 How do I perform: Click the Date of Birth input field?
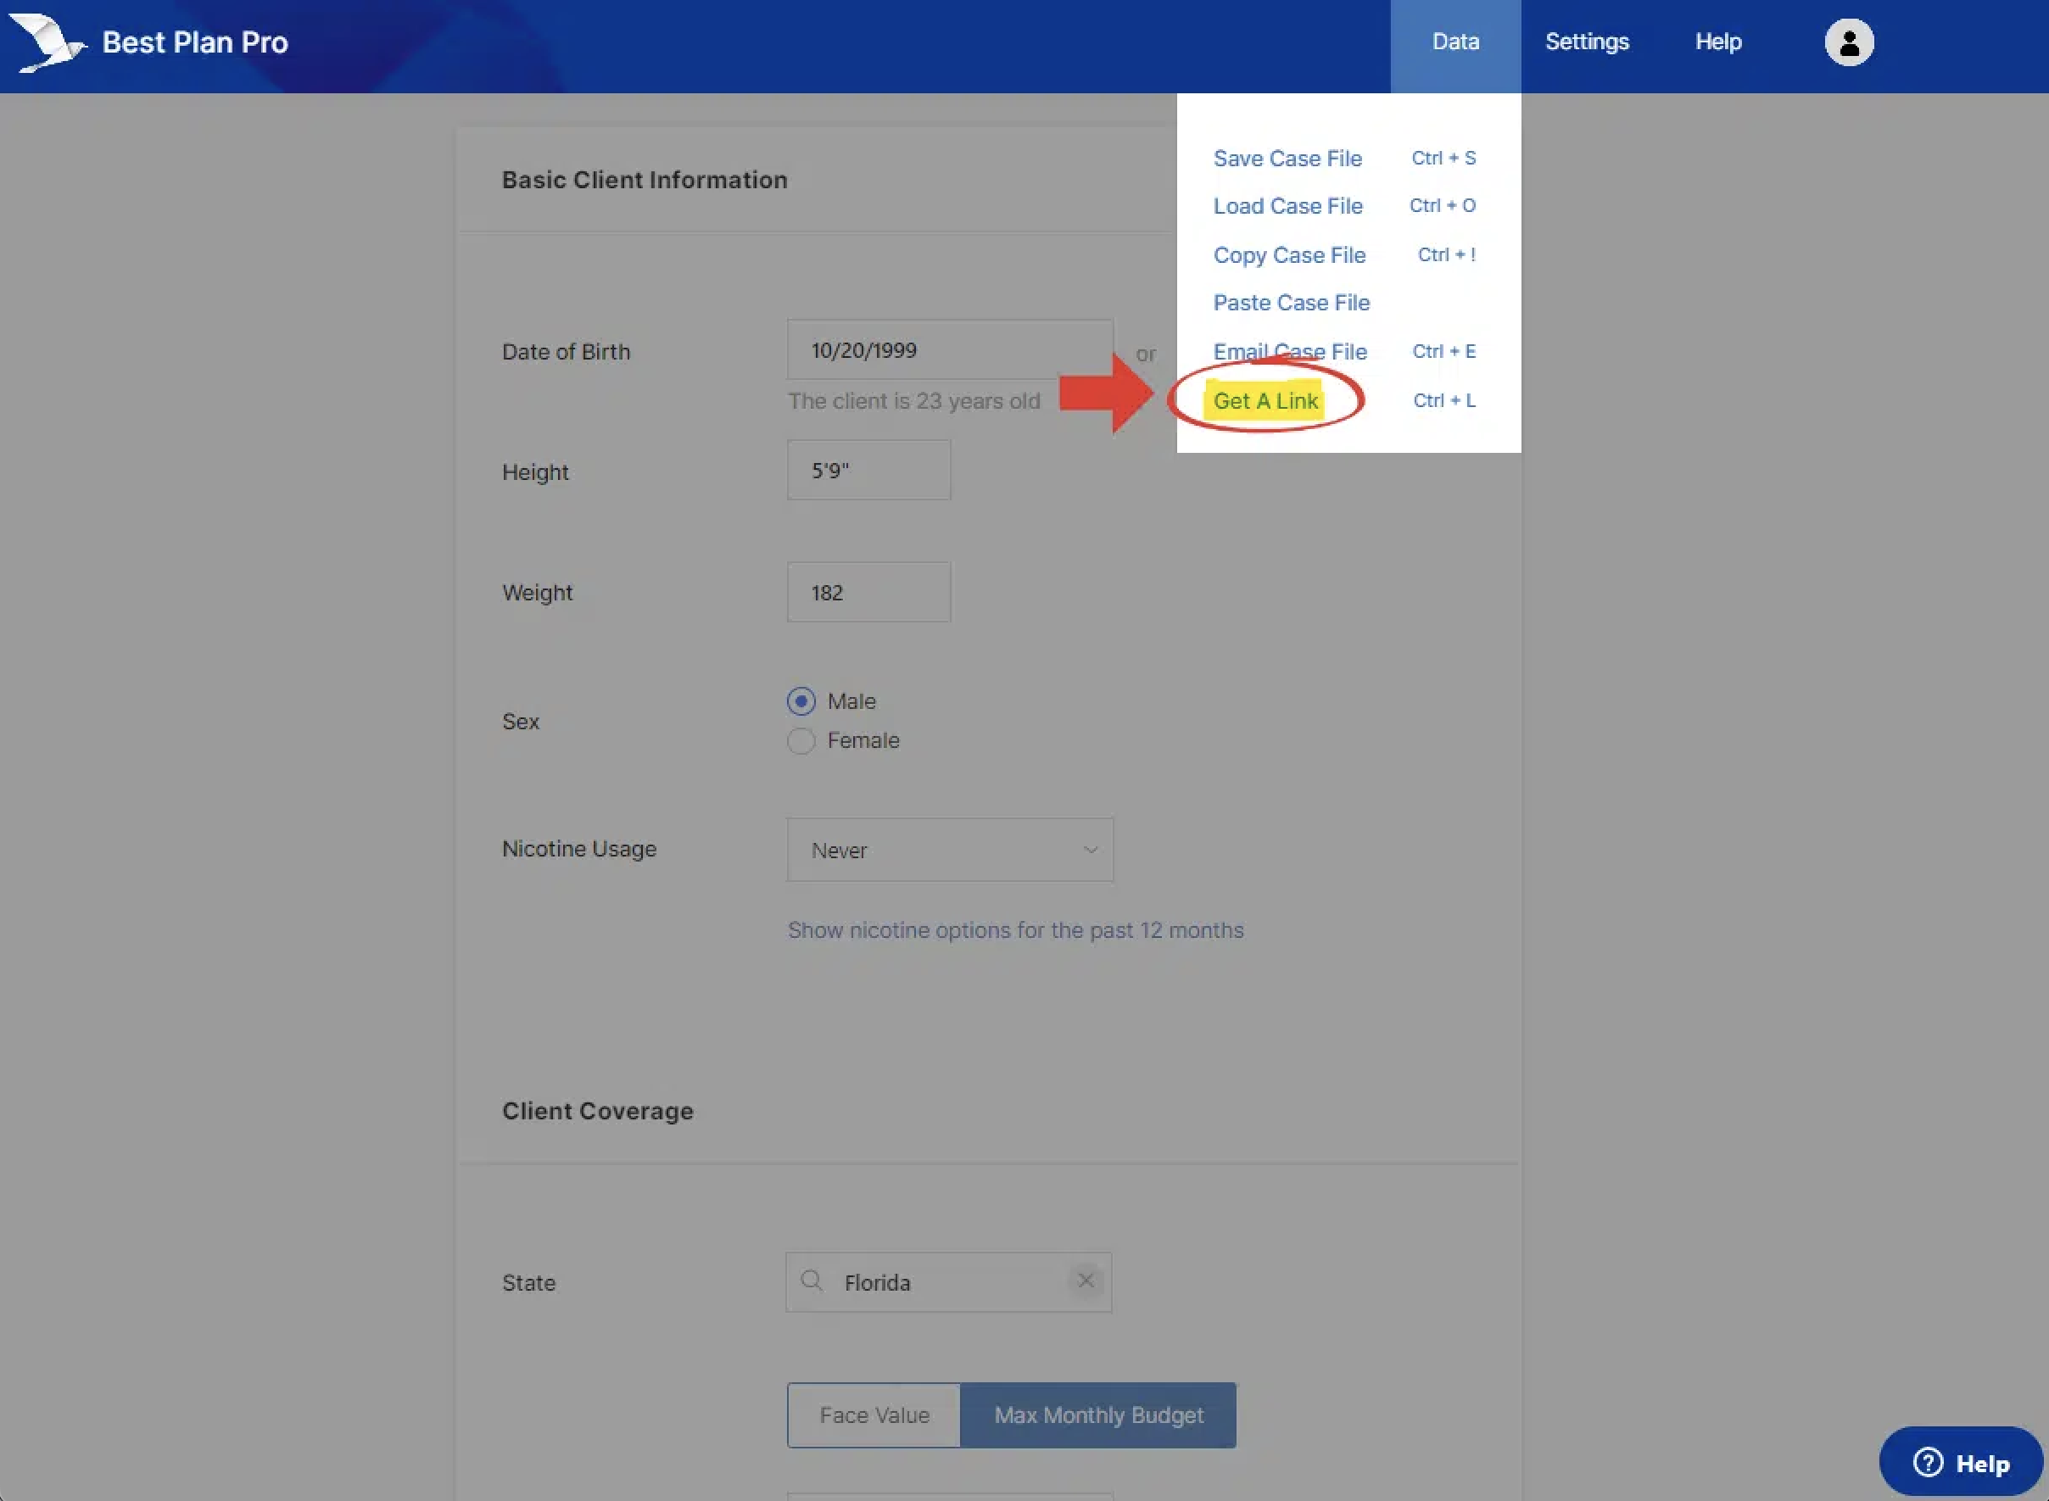(x=950, y=349)
